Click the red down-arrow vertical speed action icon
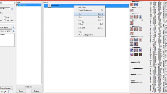167x94 pixels. pos(136,17)
